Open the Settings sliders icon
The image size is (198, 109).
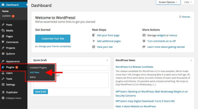3,84
